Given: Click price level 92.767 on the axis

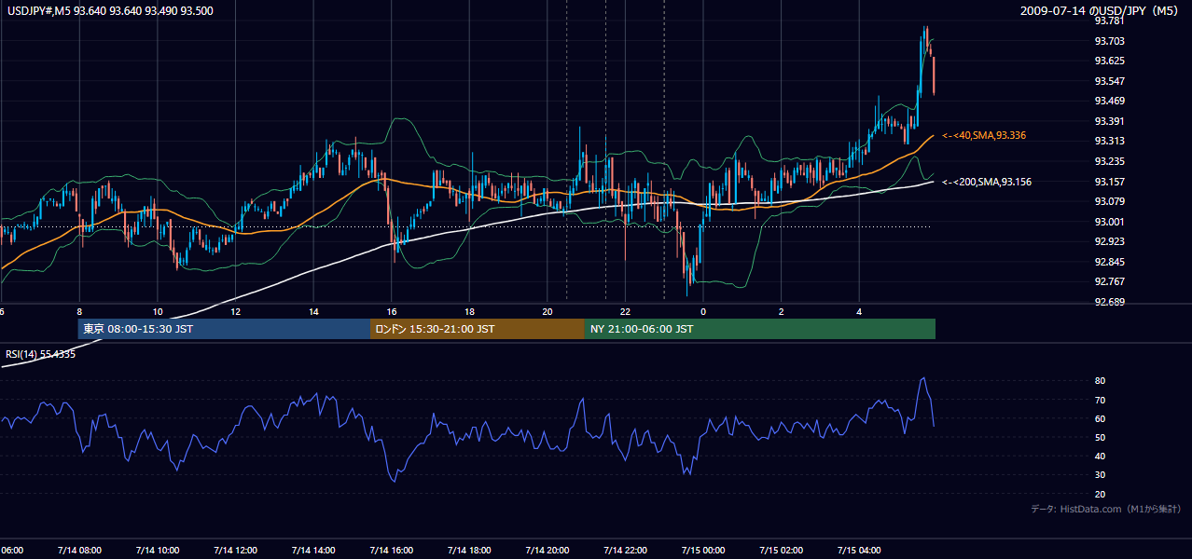Looking at the screenshot, I should 1109,281.
